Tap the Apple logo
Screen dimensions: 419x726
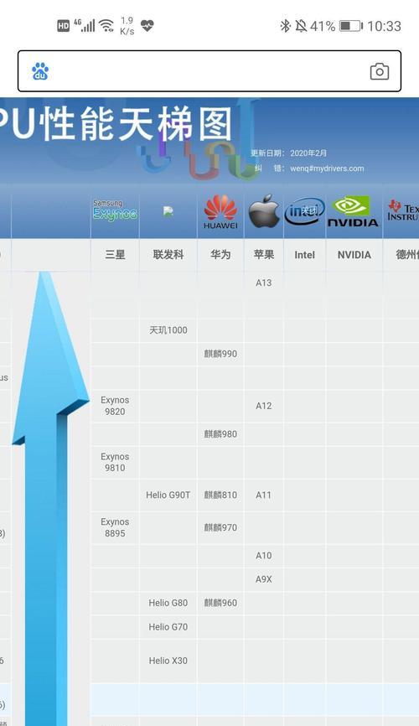tap(264, 211)
